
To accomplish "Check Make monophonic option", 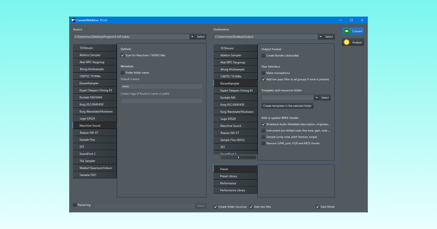I will coord(263,73).
